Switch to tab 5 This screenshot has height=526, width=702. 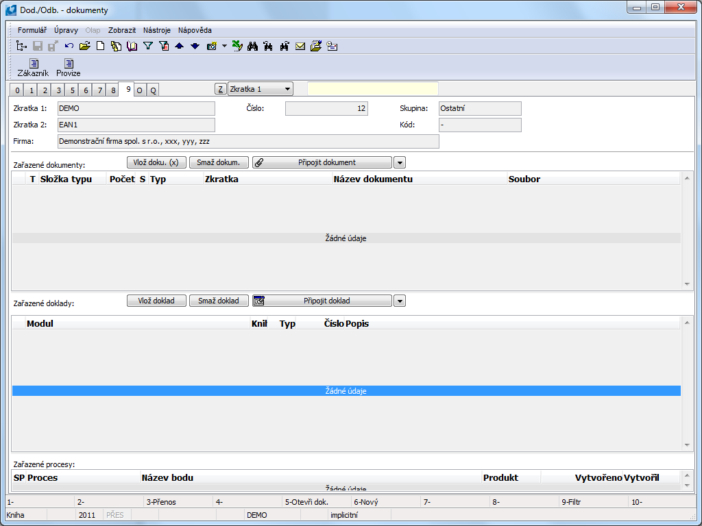click(72, 90)
